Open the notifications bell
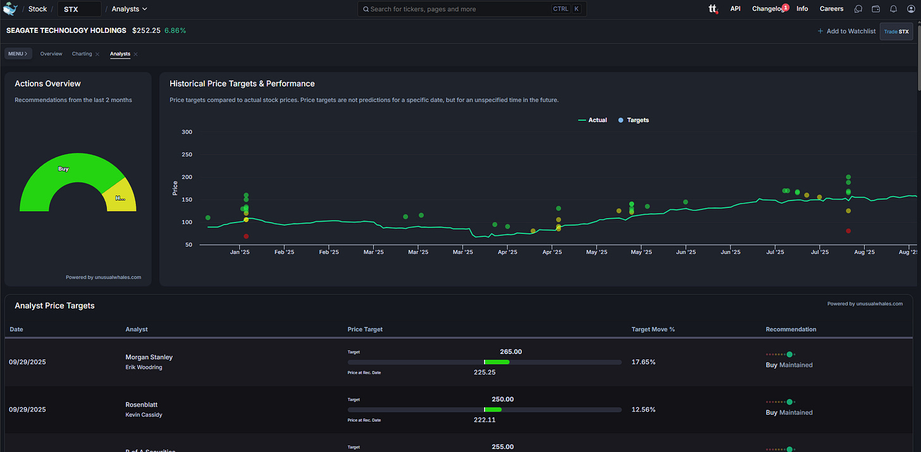This screenshot has width=921, height=452. point(893,9)
